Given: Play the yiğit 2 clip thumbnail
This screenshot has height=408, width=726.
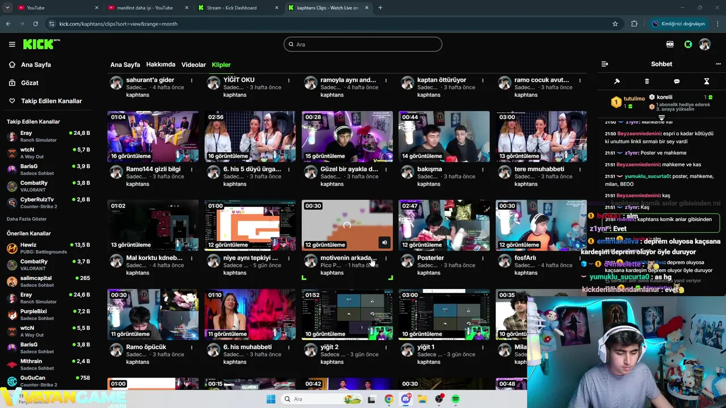Looking at the screenshot, I should coord(347,314).
